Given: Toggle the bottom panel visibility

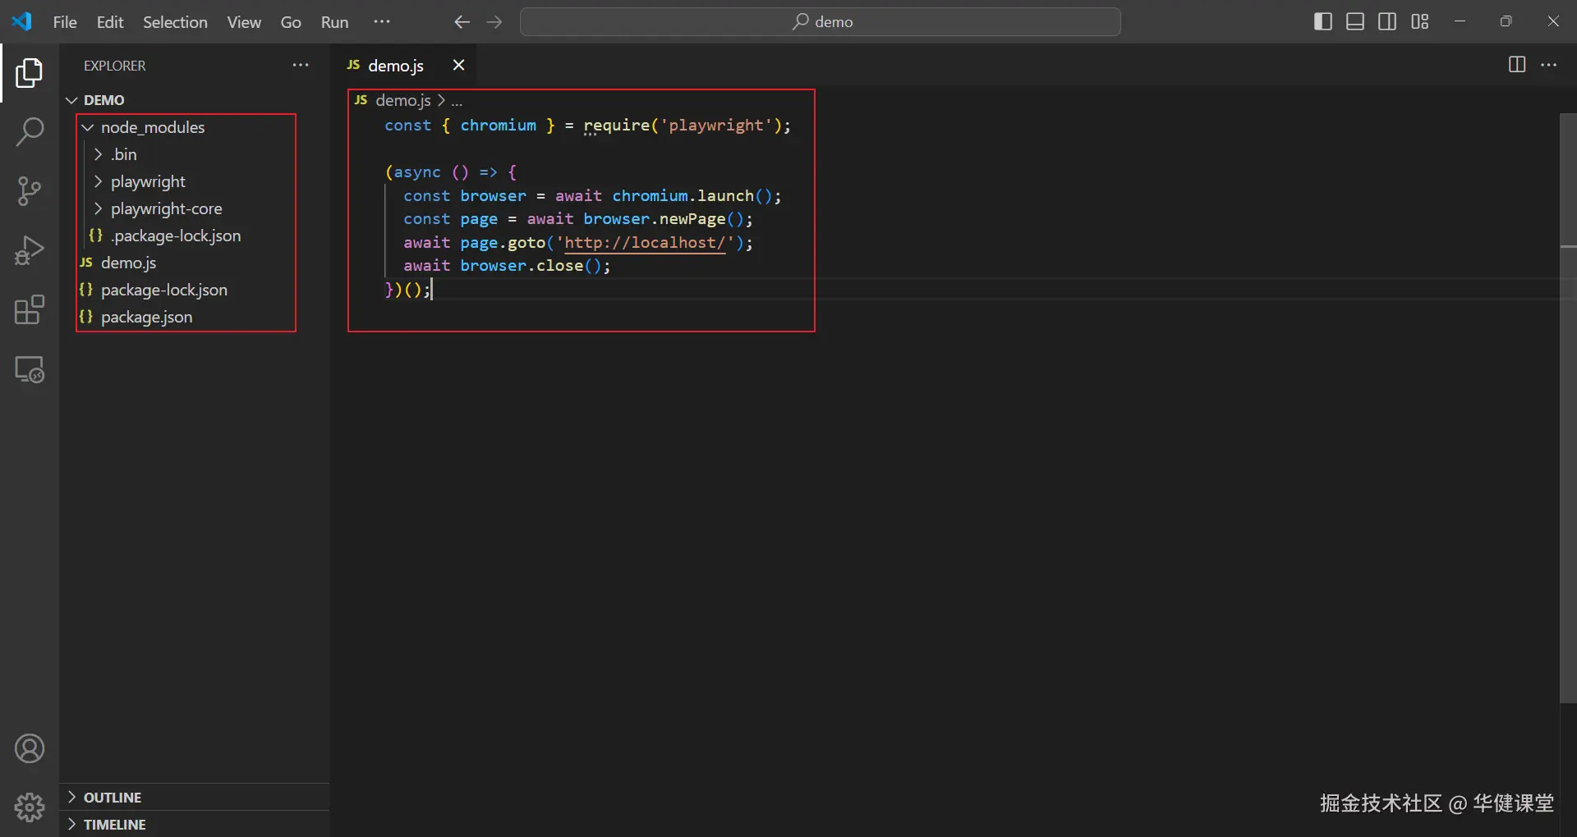Looking at the screenshot, I should click(x=1354, y=22).
